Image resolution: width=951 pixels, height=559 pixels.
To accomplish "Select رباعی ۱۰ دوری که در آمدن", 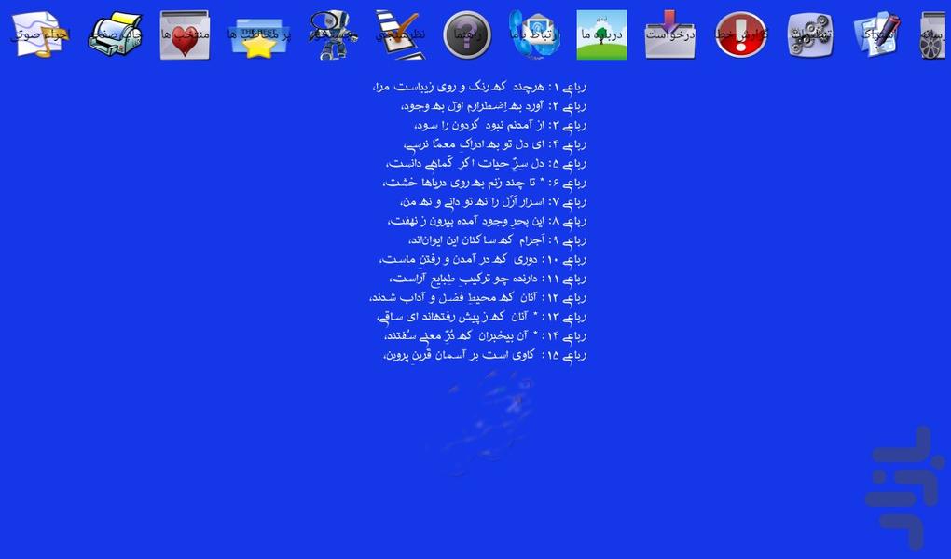I will 483,260.
